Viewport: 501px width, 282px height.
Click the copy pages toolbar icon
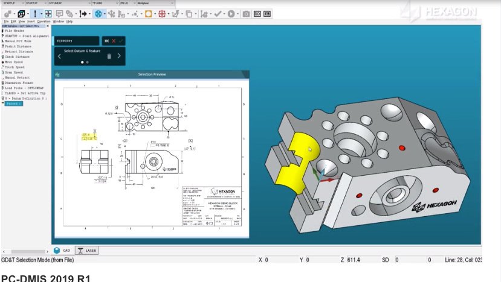click(x=189, y=14)
